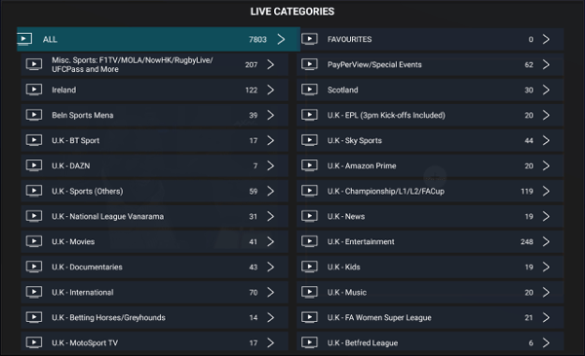Click the TV icon beside U.K - Movies
Screen dimensions: 585x356
click(34, 241)
